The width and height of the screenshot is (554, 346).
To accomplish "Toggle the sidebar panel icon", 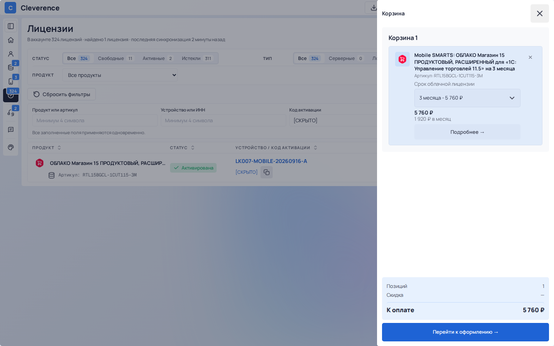I will click(x=11, y=26).
